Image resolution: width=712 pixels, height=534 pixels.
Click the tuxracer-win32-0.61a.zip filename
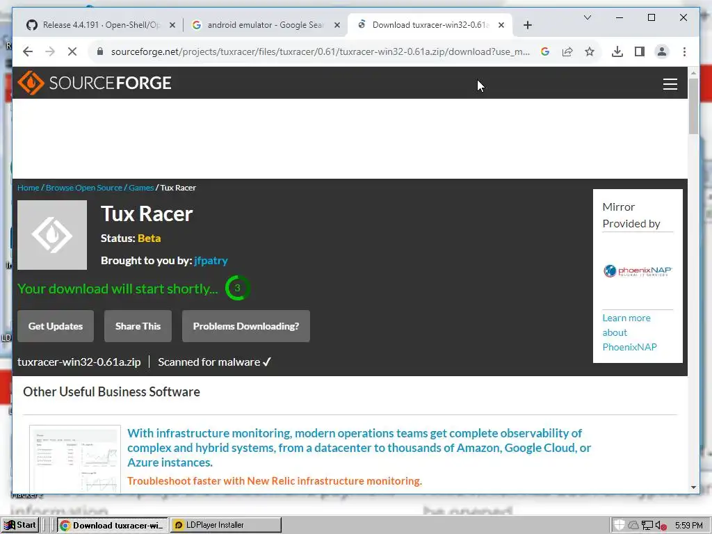coord(79,362)
